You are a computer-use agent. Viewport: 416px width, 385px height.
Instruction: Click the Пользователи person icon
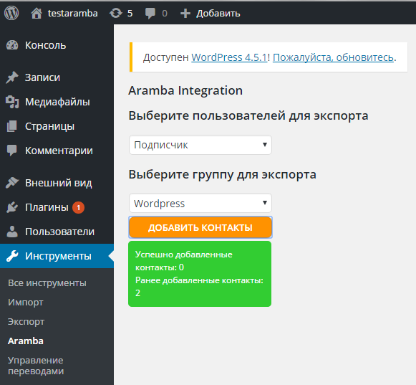point(12,232)
